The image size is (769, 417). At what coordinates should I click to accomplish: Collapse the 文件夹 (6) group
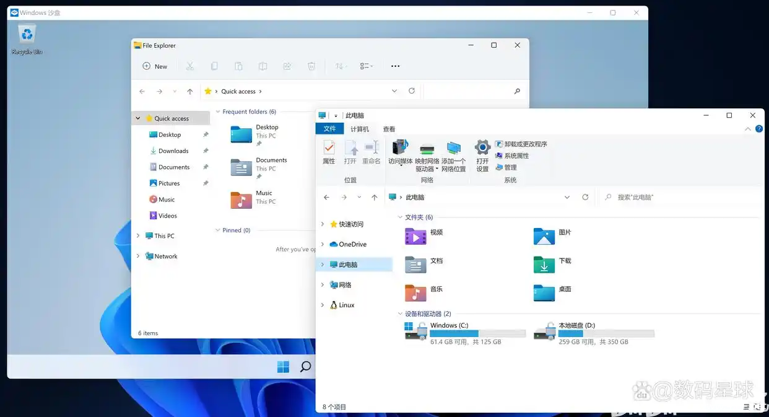point(400,217)
